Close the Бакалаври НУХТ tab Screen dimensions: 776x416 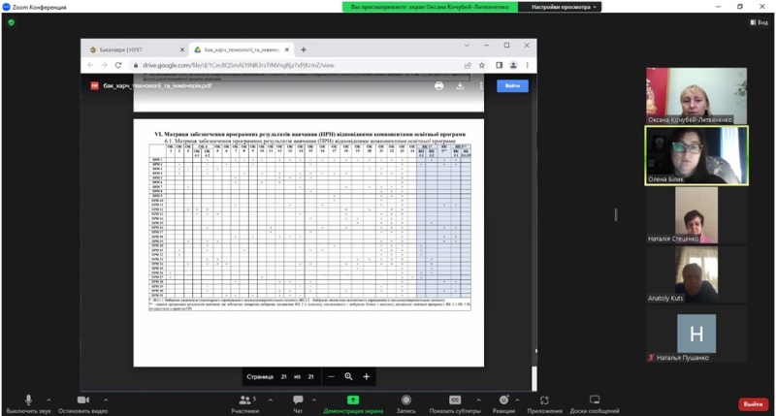point(181,49)
